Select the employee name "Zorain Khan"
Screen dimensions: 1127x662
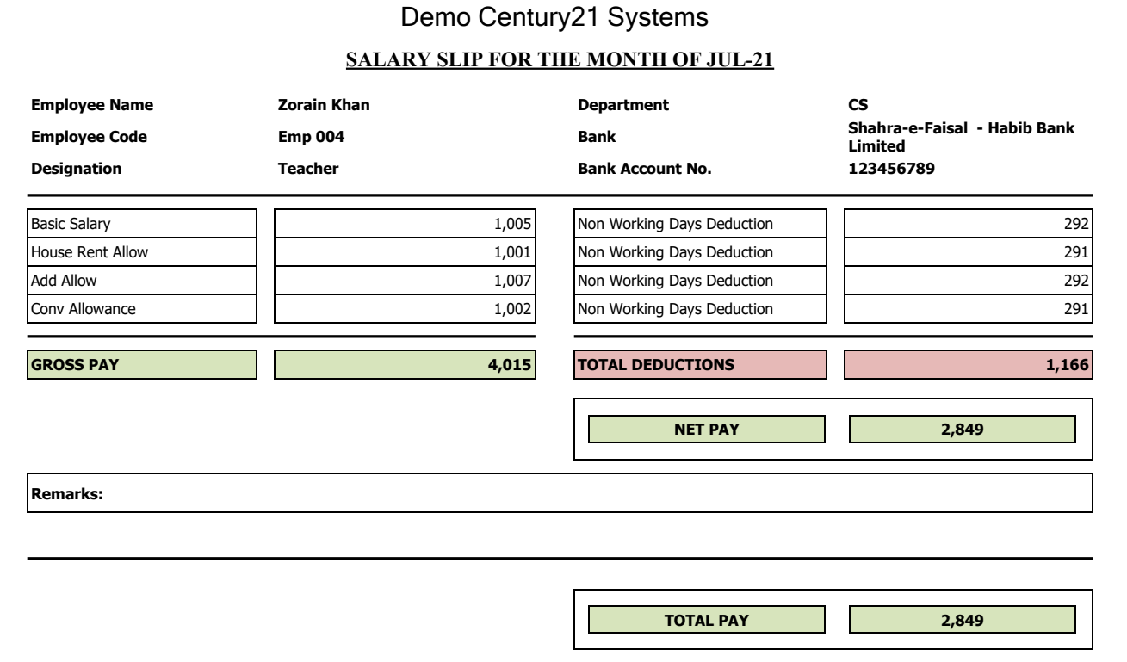click(324, 106)
